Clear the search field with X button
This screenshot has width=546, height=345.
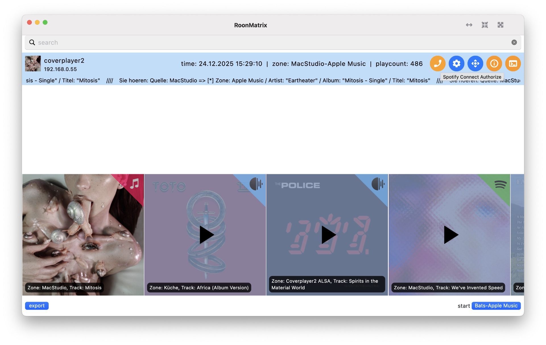pos(514,42)
